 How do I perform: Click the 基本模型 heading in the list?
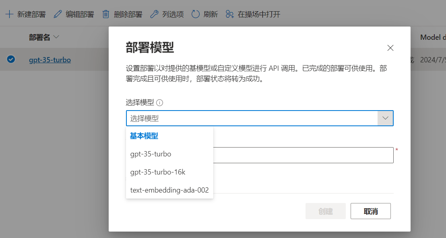143,136
